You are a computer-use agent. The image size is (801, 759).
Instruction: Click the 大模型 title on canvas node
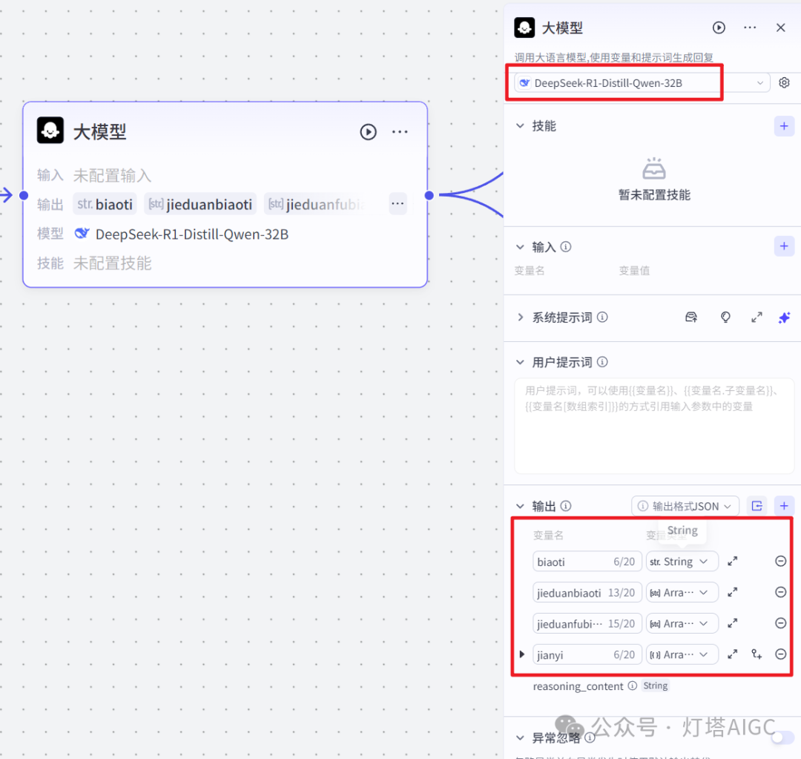coord(99,132)
